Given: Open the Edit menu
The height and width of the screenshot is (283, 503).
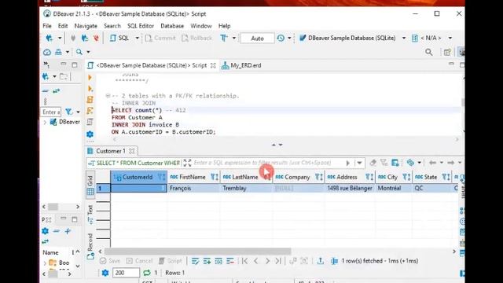Looking at the screenshot, I should [63, 26].
